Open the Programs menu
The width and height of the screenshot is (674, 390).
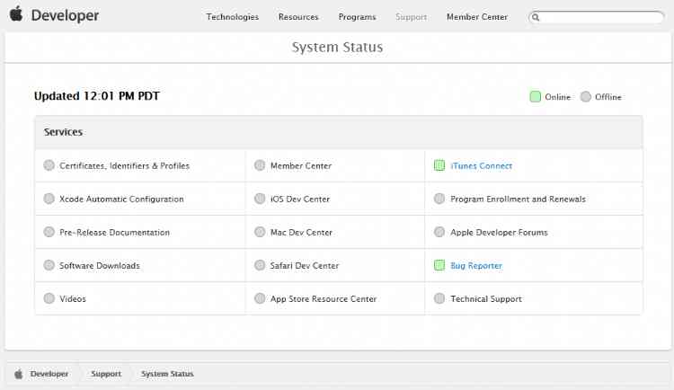coord(357,17)
